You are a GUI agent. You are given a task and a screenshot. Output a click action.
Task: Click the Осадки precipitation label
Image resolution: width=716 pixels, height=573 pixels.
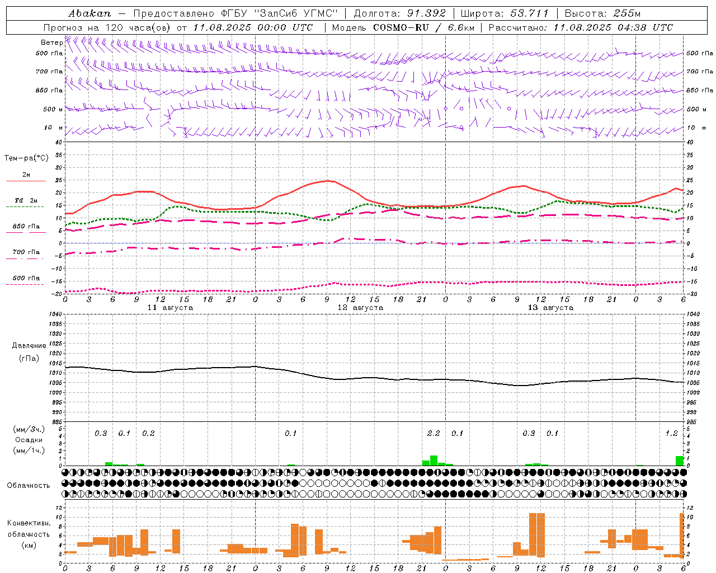click(x=29, y=440)
